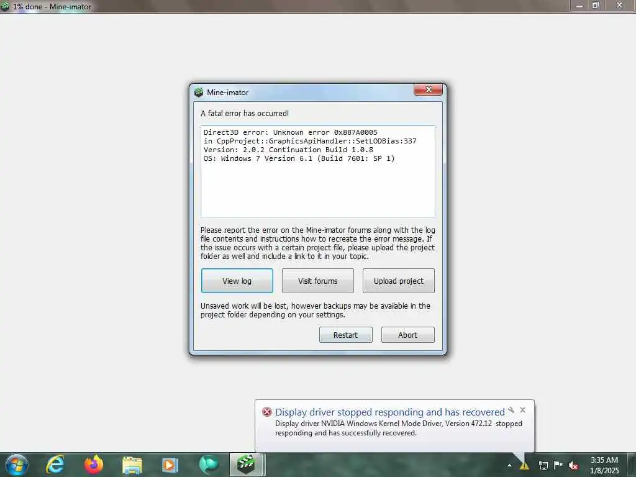
Task: Select the Upload project button
Action: click(x=398, y=281)
